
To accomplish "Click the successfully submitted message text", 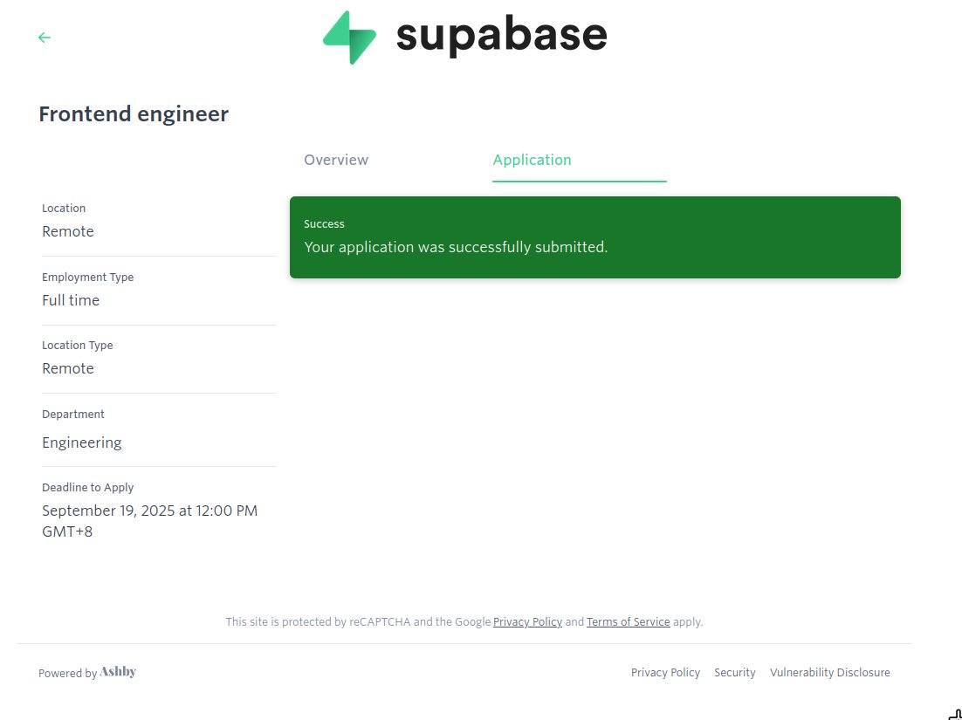I will [x=456, y=246].
